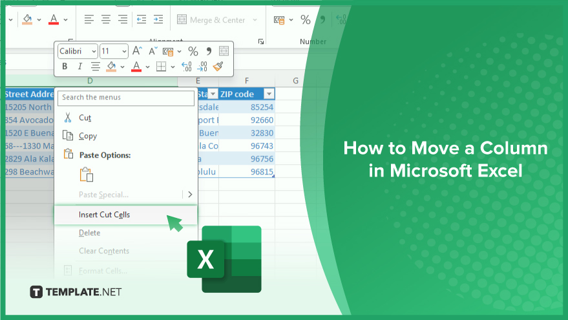The height and width of the screenshot is (320, 568).
Task: Click the Search the menus field
Action: 126,98
